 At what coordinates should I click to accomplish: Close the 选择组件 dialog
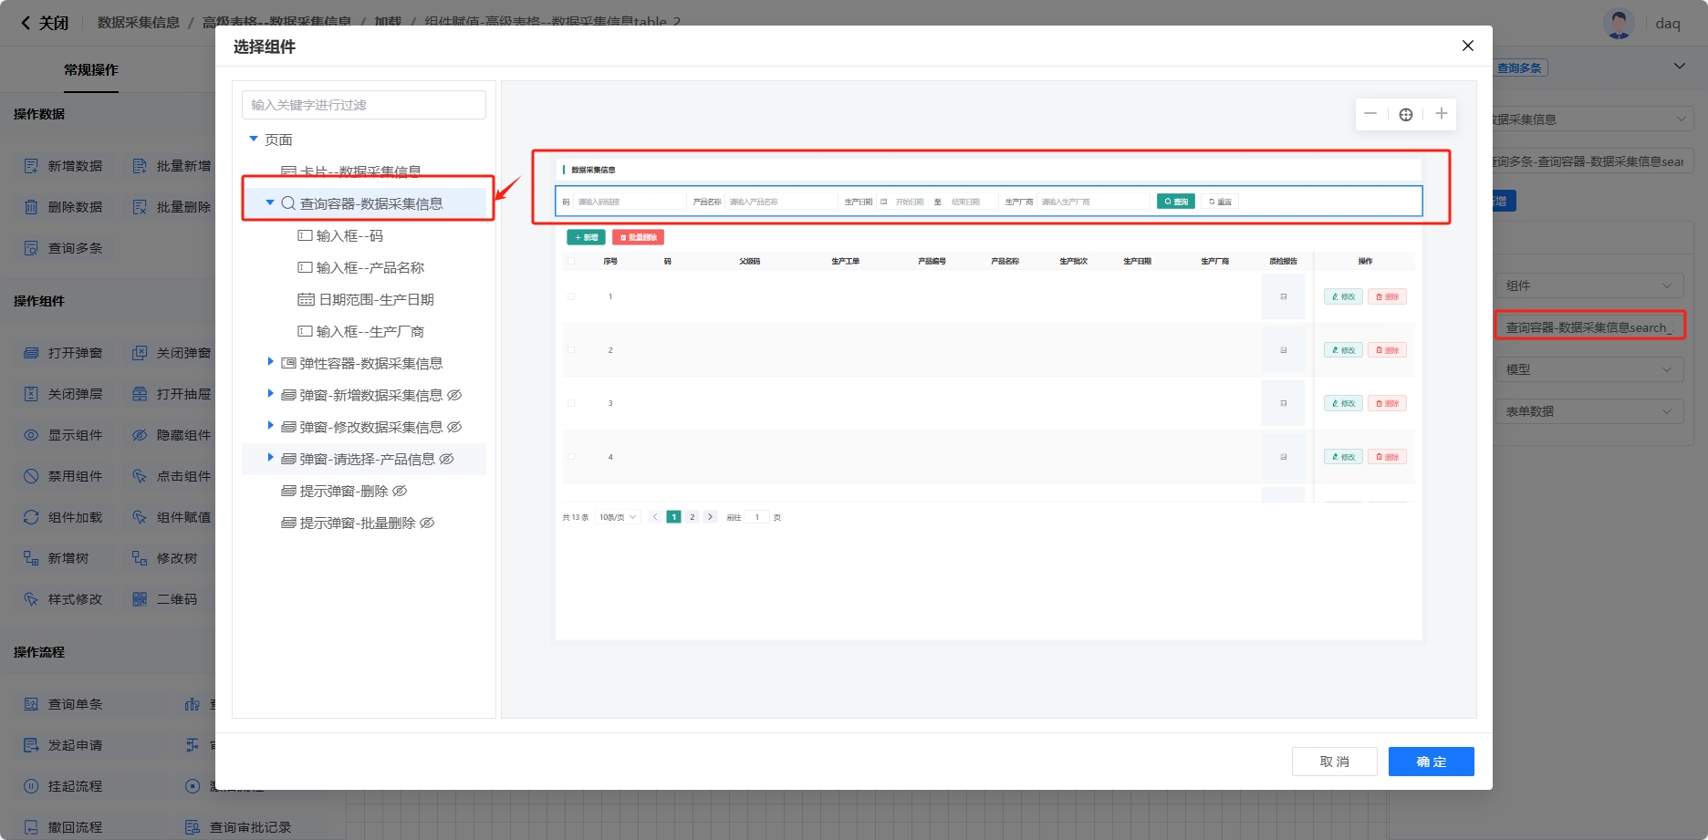click(x=1467, y=46)
